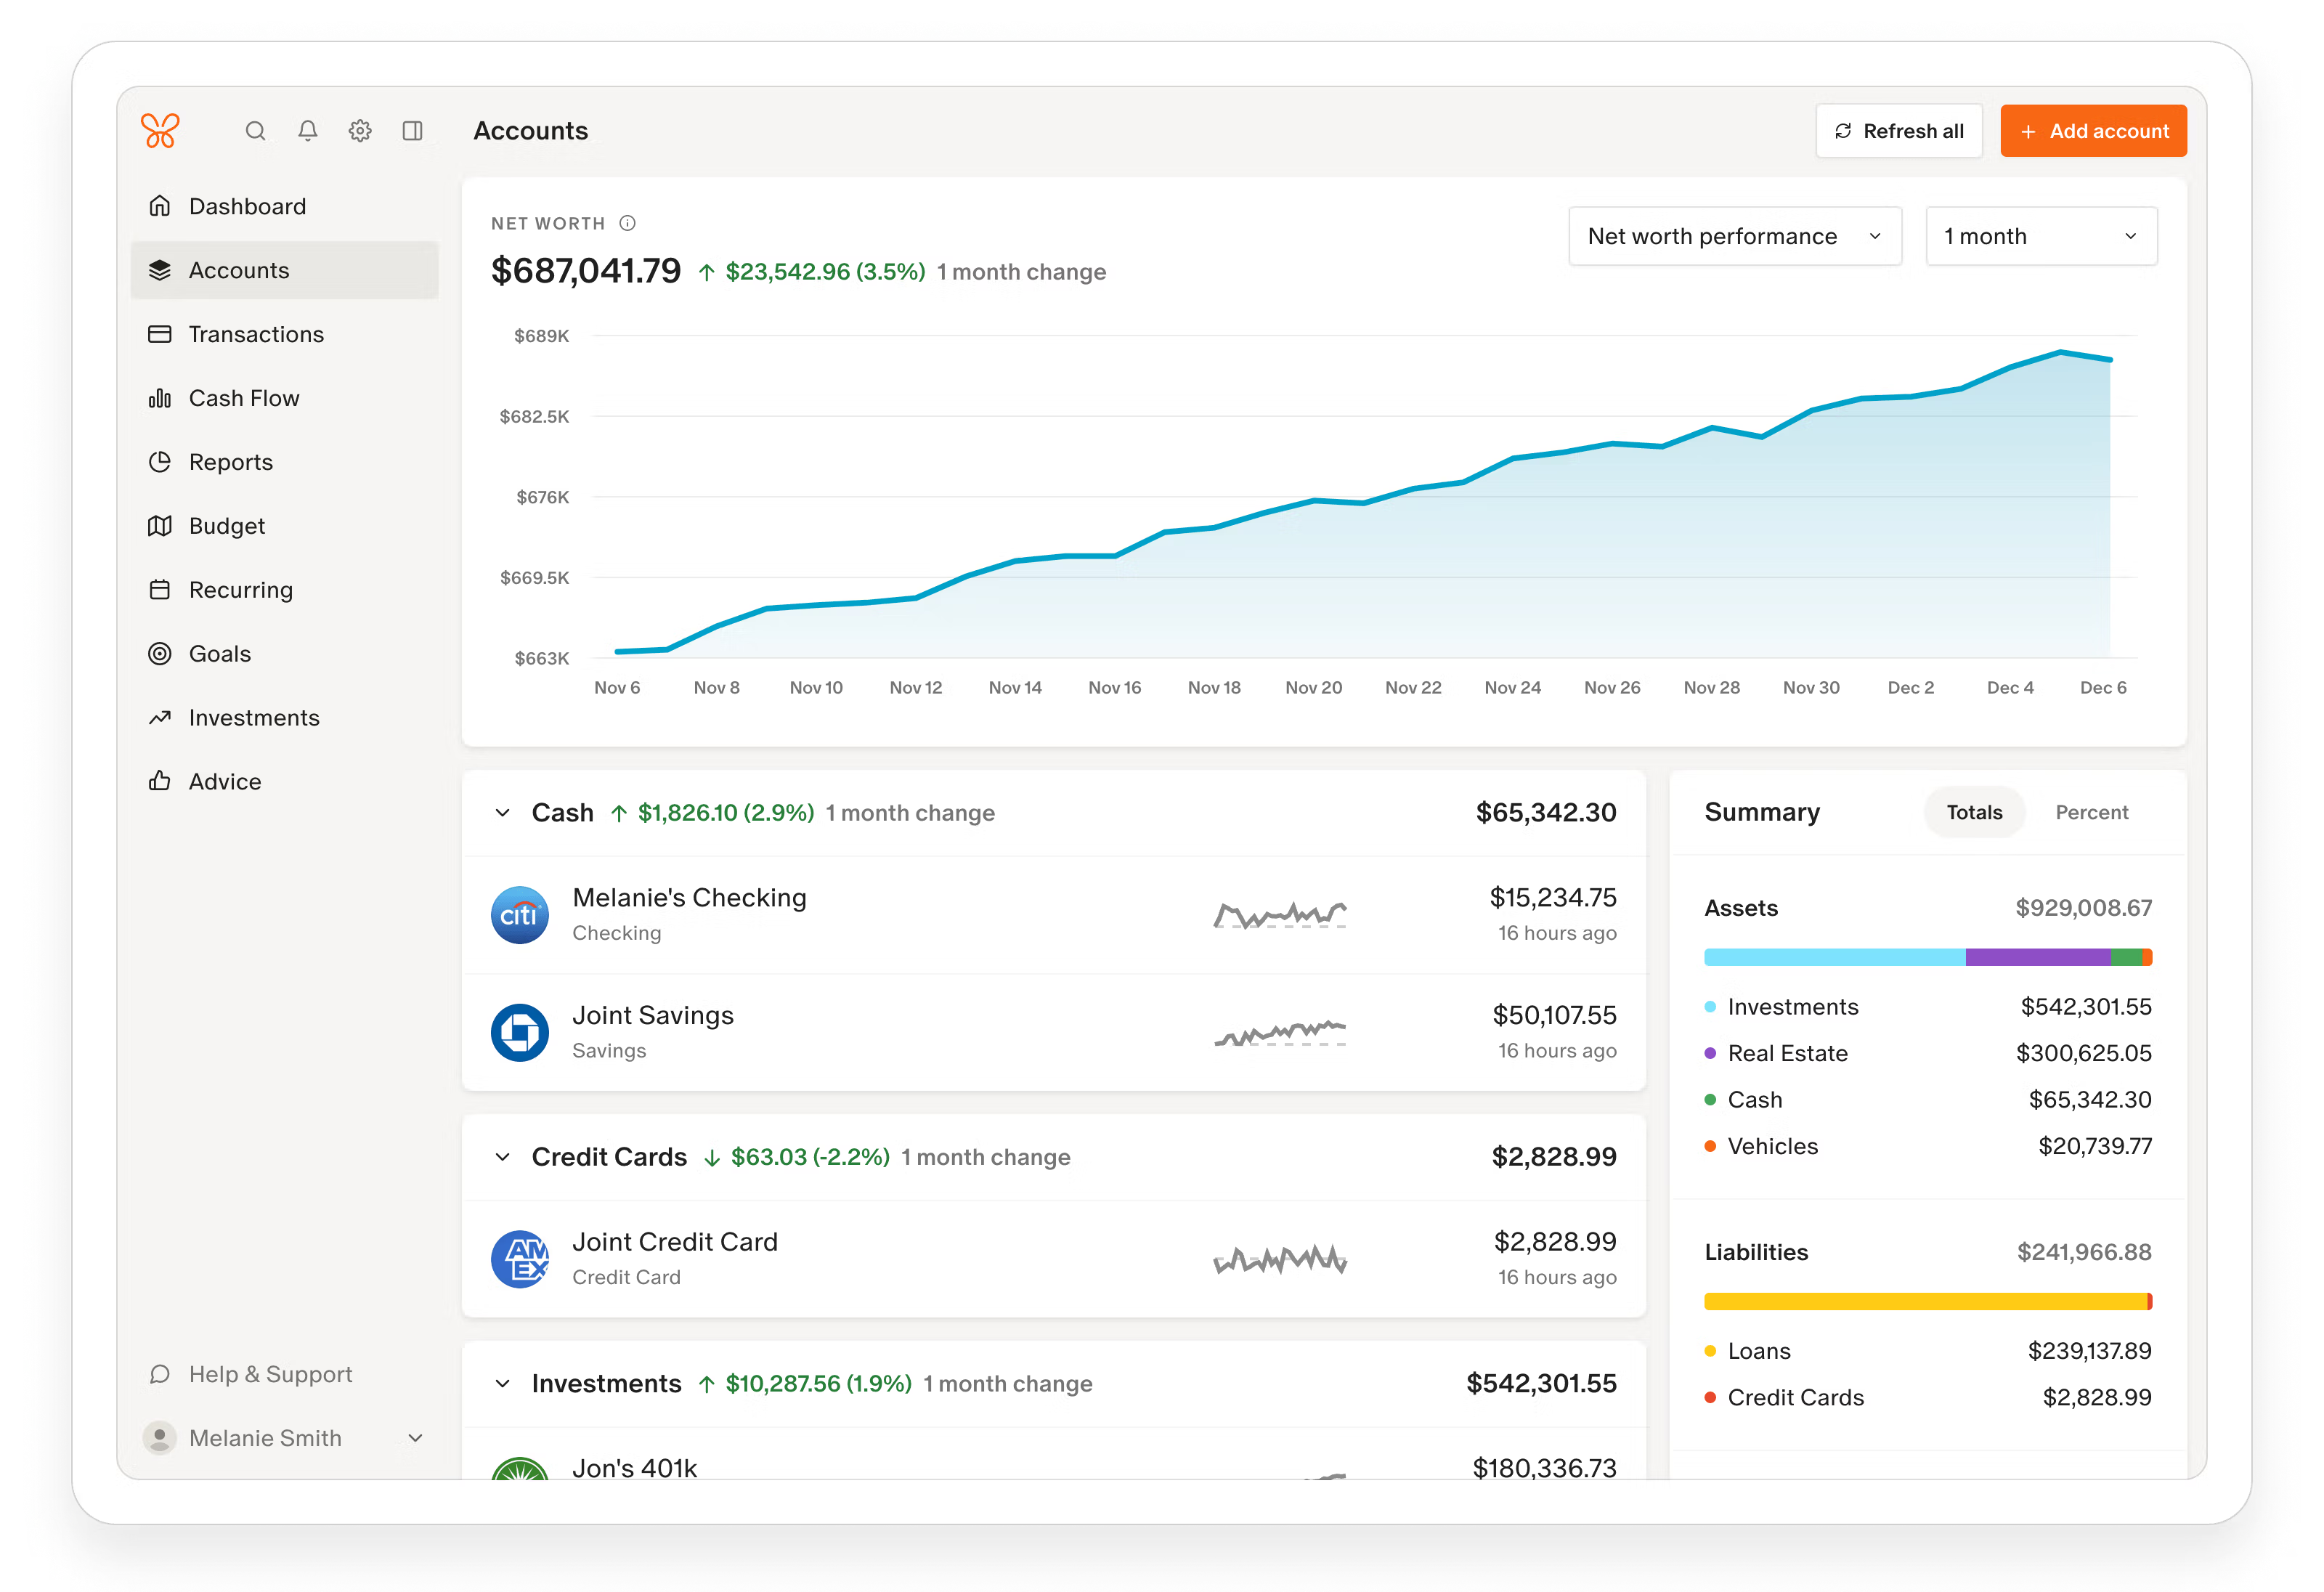Switch summary view to Percent

pyautogui.click(x=2092, y=812)
